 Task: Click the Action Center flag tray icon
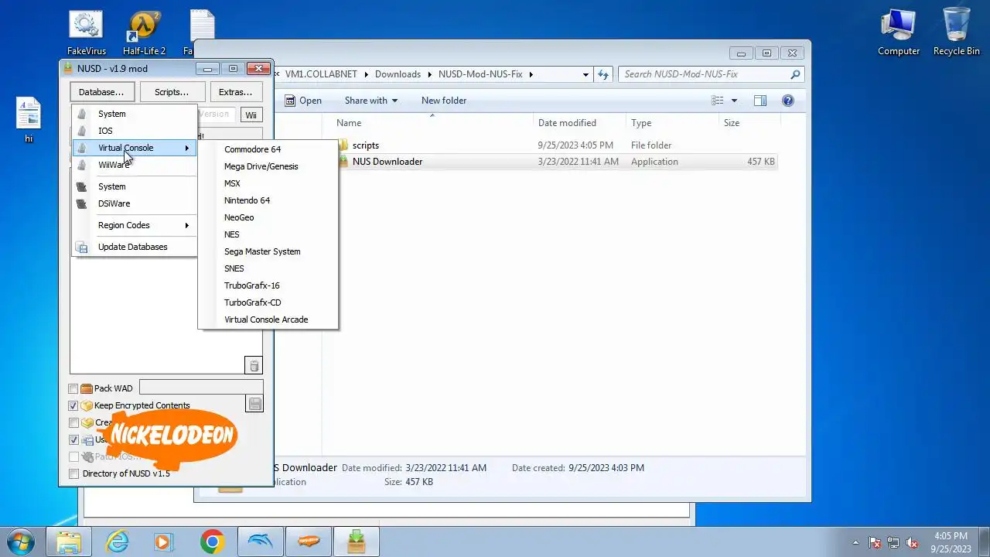(x=875, y=543)
